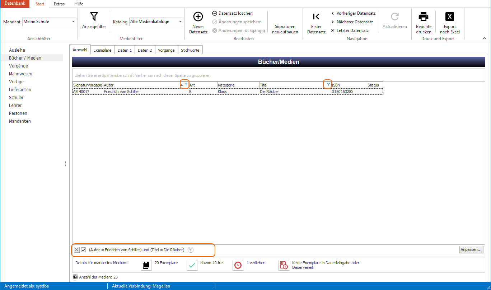Viewport: 491px width, 290px height.
Task: Click sidebar splitter handle dots
Action: pyautogui.click(x=66, y=163)
